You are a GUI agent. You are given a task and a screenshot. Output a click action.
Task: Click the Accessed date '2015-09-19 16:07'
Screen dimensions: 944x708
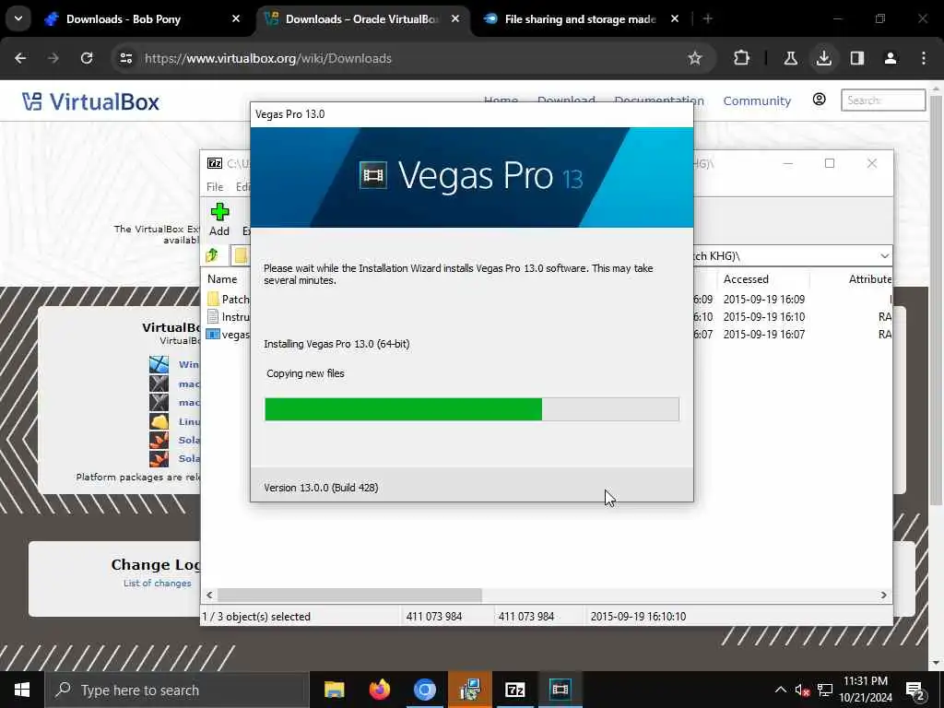coord(764,334)
